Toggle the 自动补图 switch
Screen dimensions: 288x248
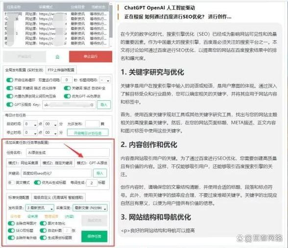coord(43,230)
